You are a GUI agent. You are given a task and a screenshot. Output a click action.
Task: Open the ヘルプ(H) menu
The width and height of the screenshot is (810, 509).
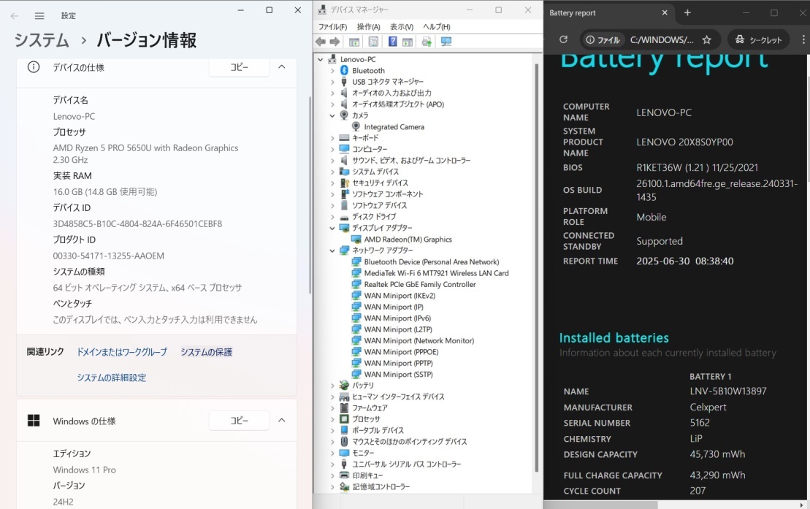click(437, 27)
